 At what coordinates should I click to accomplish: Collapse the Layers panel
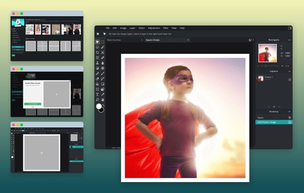[289, 71]
